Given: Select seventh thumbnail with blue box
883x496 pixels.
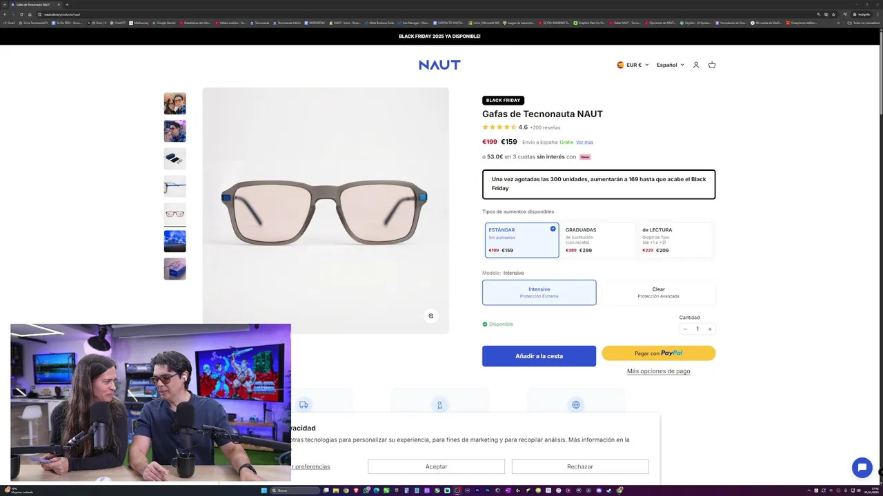Looking at the screenshot, I should click(x=175, y=269).
